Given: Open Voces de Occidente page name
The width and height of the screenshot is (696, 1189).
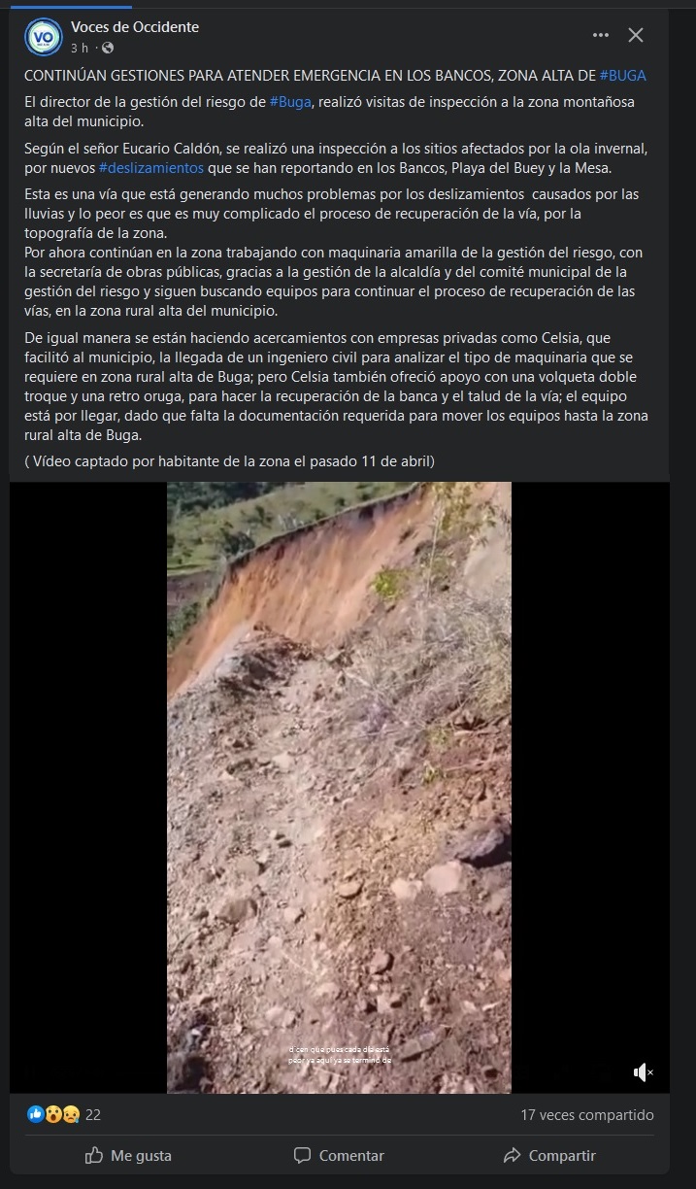Looking at the screenshot, I should (x=135, y=27).
